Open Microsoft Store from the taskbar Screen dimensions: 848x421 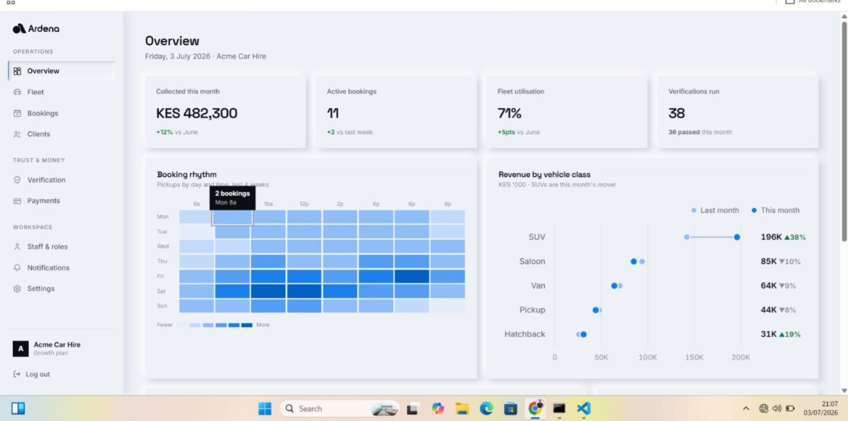tap(511, 409)
